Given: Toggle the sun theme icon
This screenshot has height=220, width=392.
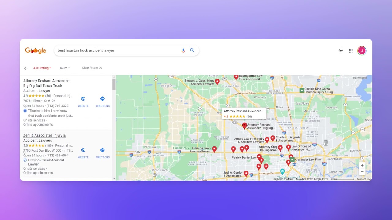Looking at the screenshot, I should click(341, 51).
